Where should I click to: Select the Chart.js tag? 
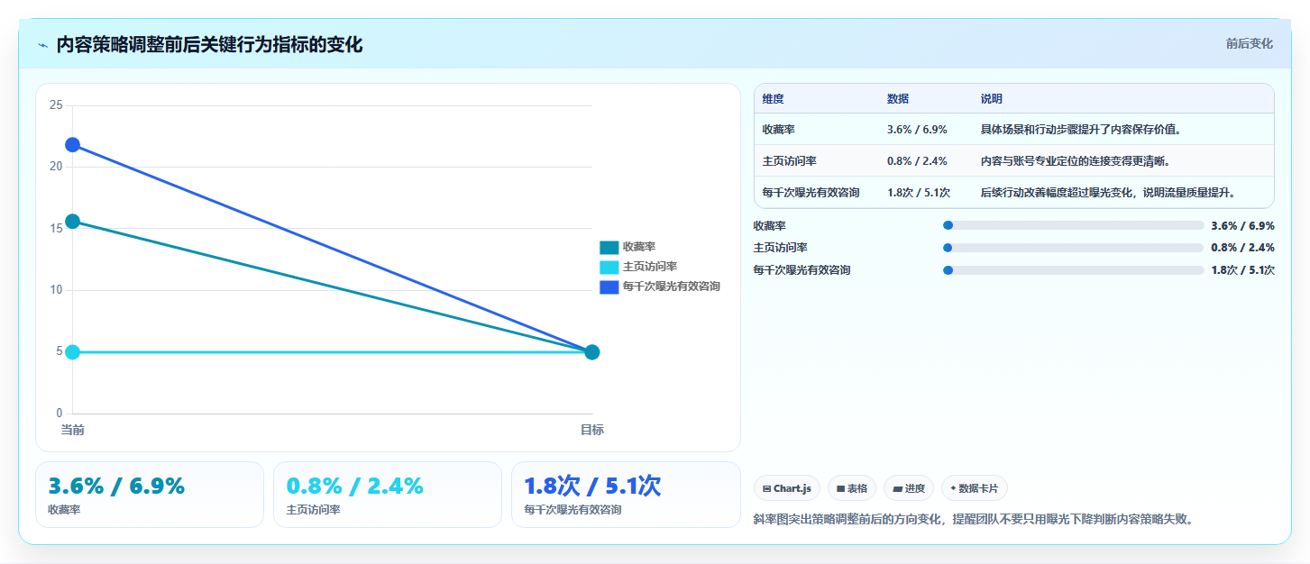click(x=787, y=488)
